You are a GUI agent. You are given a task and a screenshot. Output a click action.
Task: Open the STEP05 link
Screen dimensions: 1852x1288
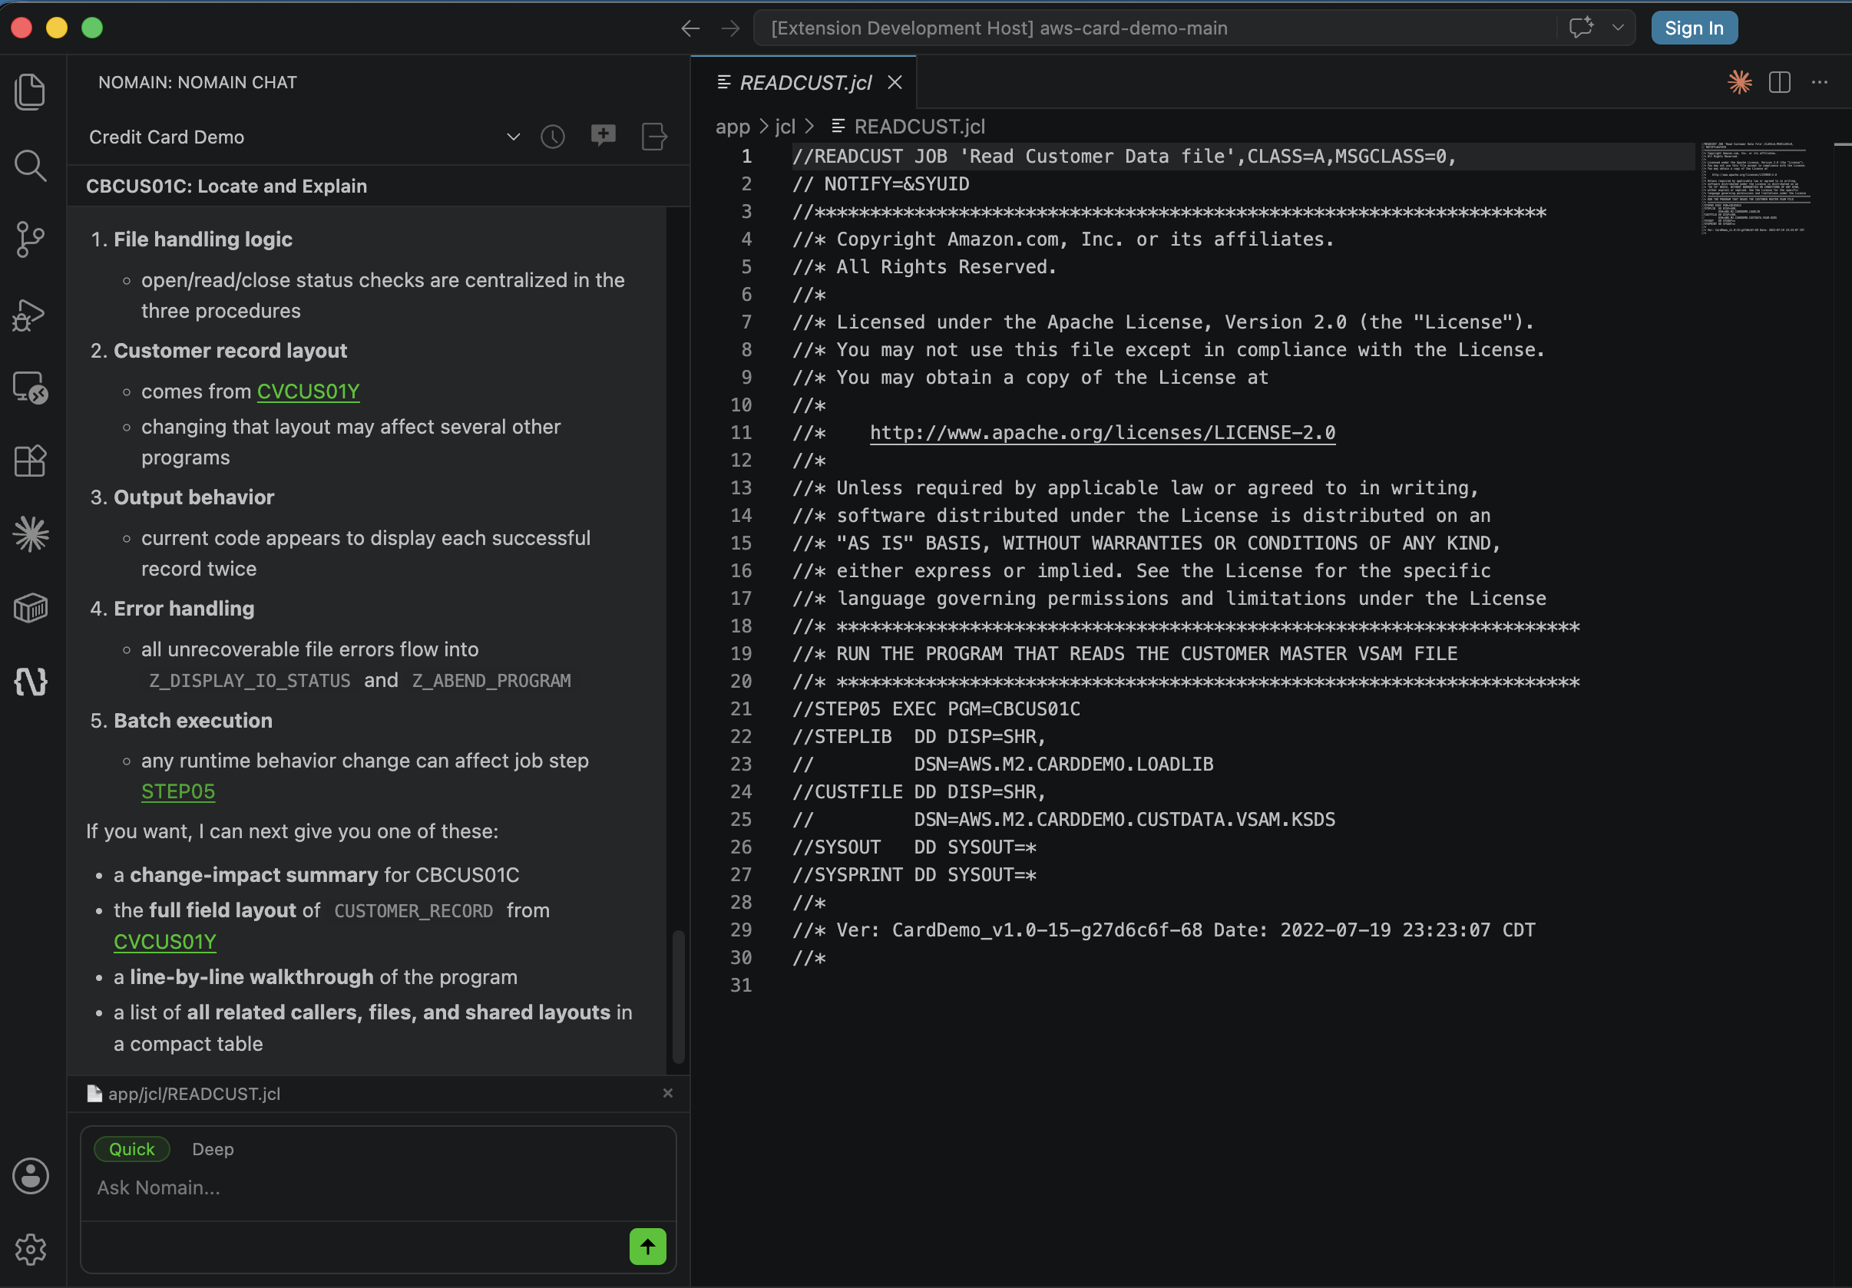pos(178,791)
